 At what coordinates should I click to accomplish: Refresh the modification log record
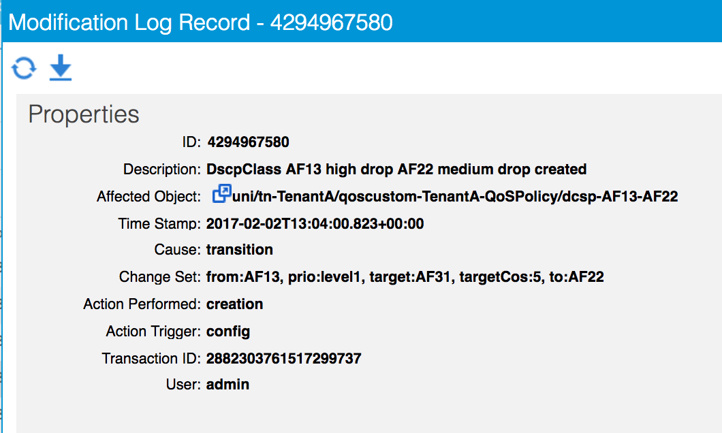tap(23, 68)
